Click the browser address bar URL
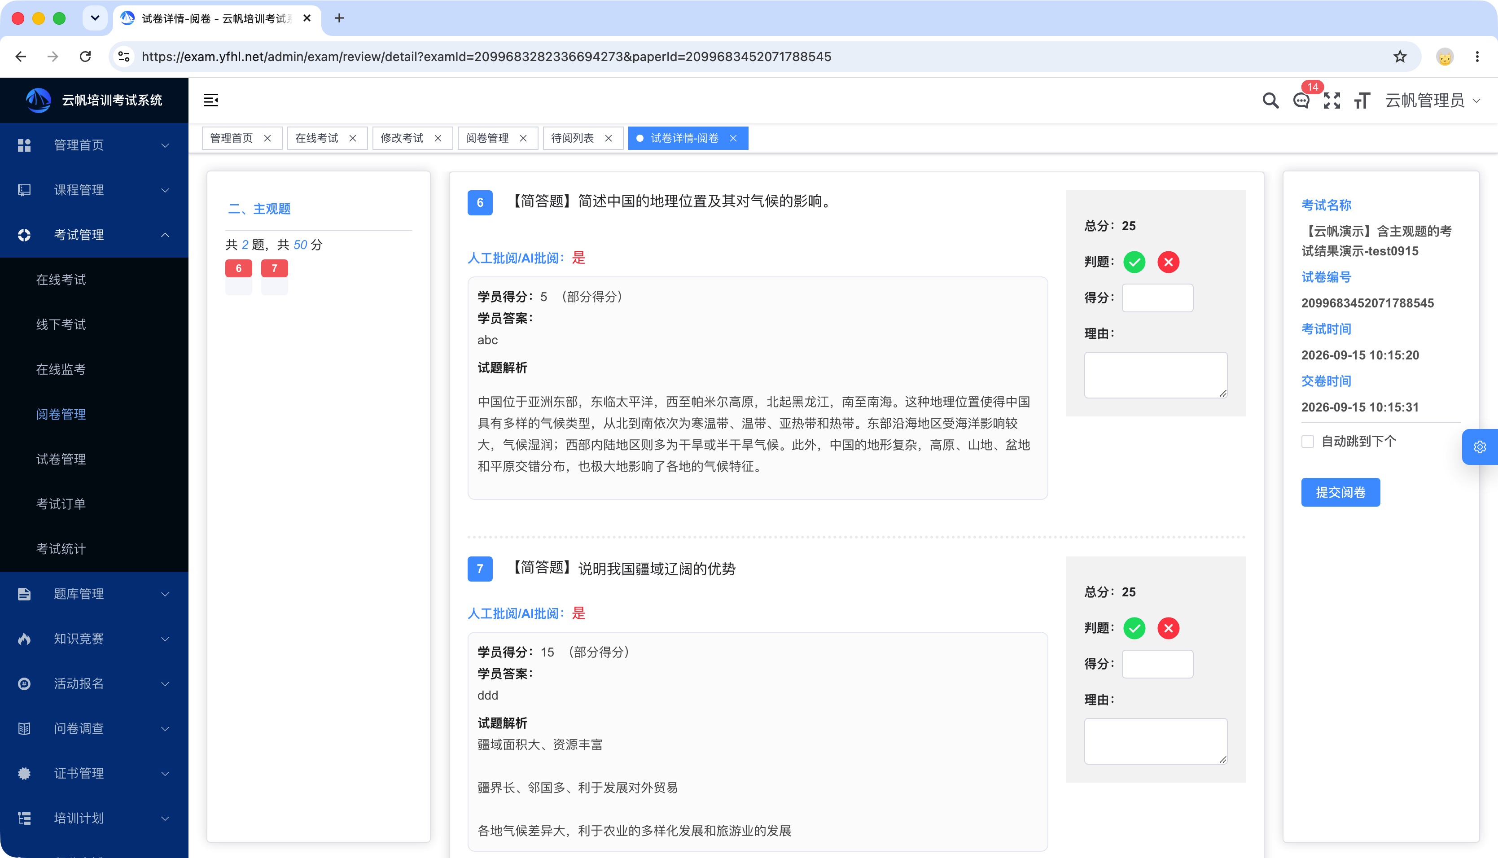Image resolution: width=1498 pixels, height=858 pixels. [486, 57]
